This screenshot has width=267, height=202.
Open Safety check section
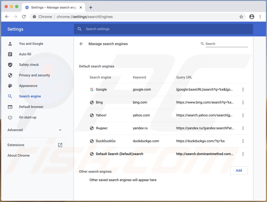(29, 65)
